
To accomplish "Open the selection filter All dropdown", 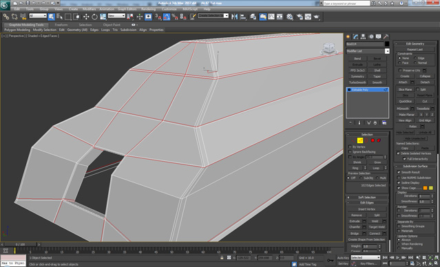I will coord(38,16).
